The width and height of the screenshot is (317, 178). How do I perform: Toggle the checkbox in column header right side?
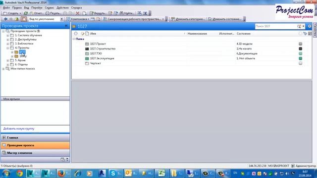pos(301,34)
